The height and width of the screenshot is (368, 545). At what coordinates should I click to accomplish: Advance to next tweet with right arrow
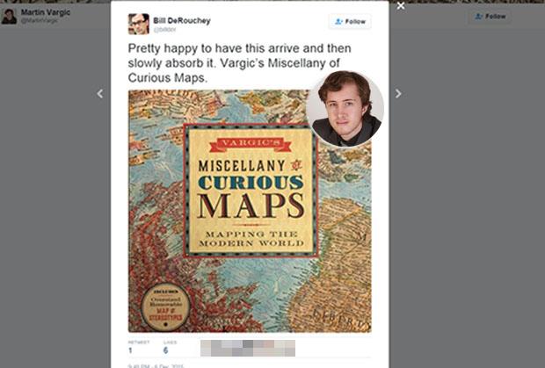pos(398,94)
